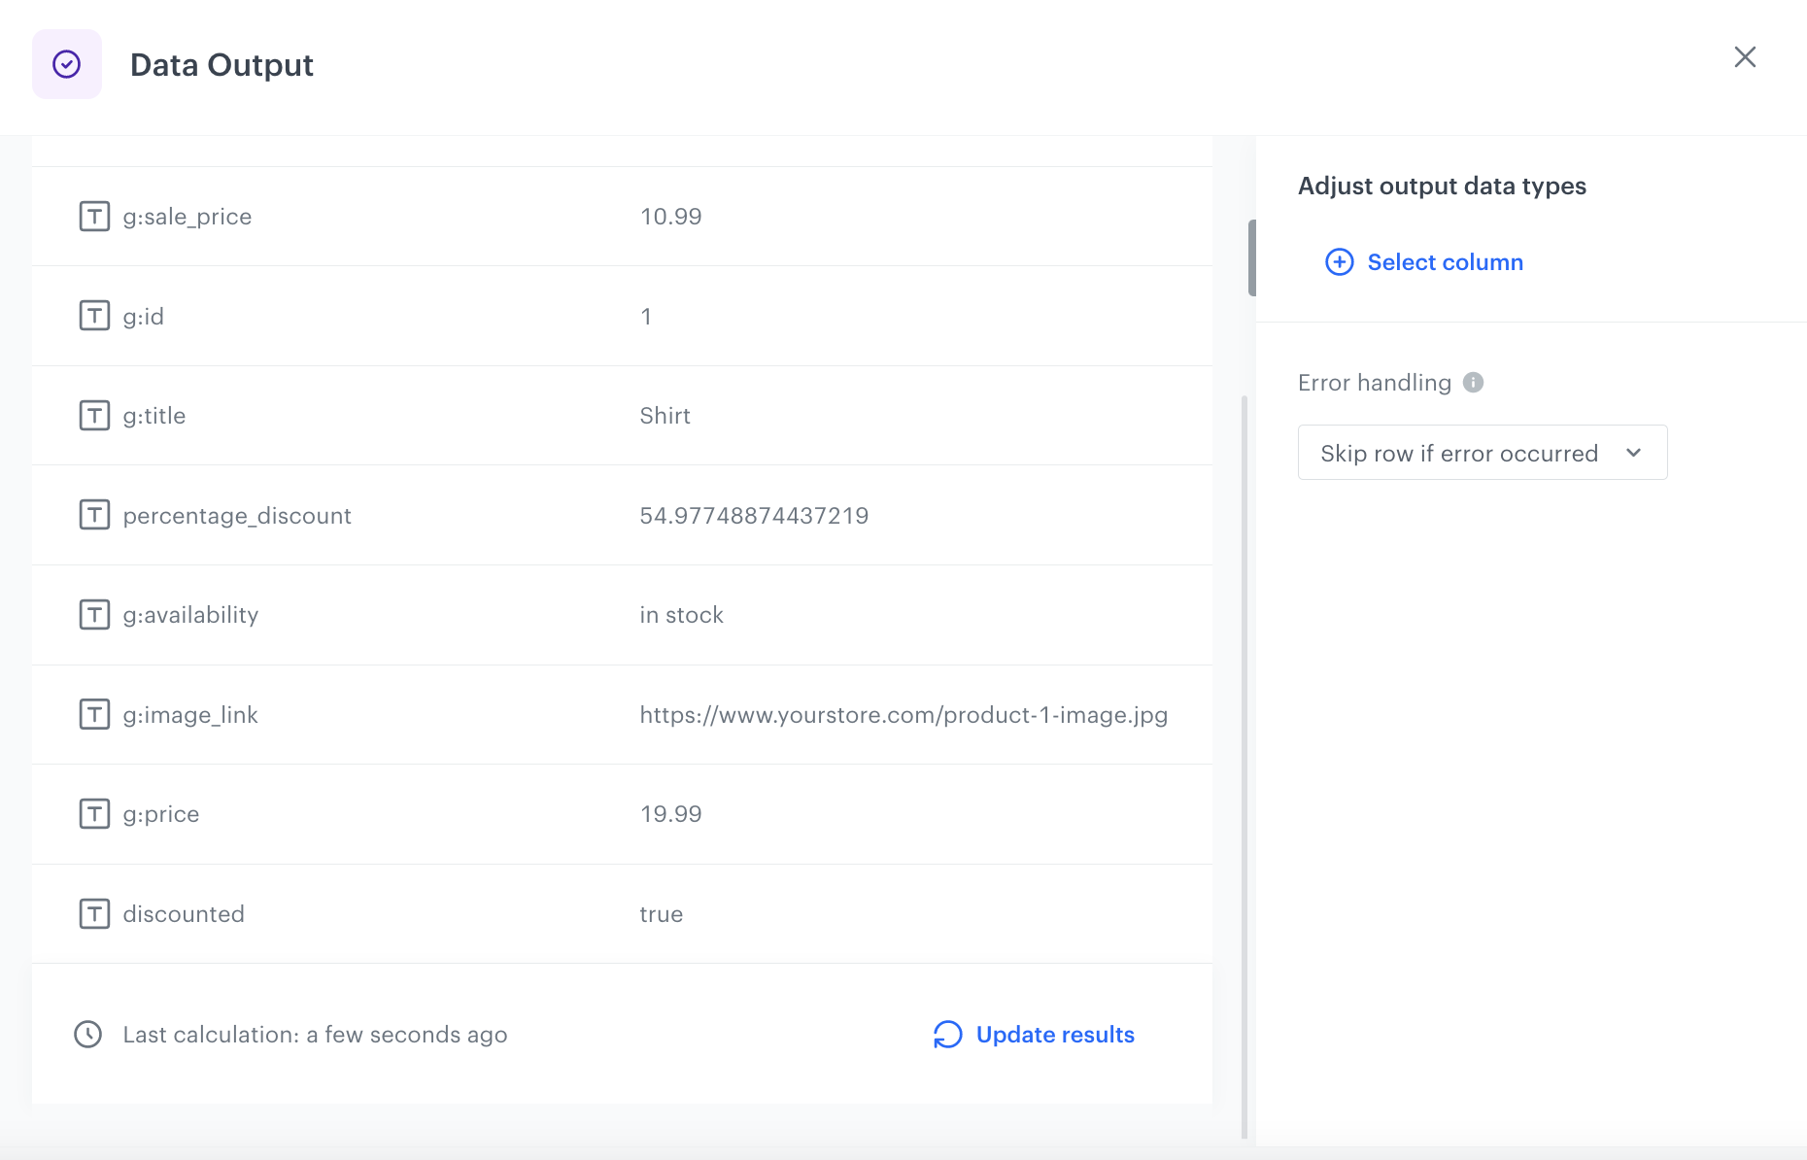Image resolution: width=1807 pixels, height=1160 pixels.
Task: Click the type icon for g:title row
Action: [x=94, y=416]
